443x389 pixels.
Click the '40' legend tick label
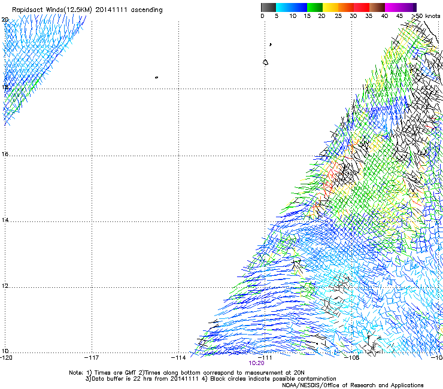point(384,16)
